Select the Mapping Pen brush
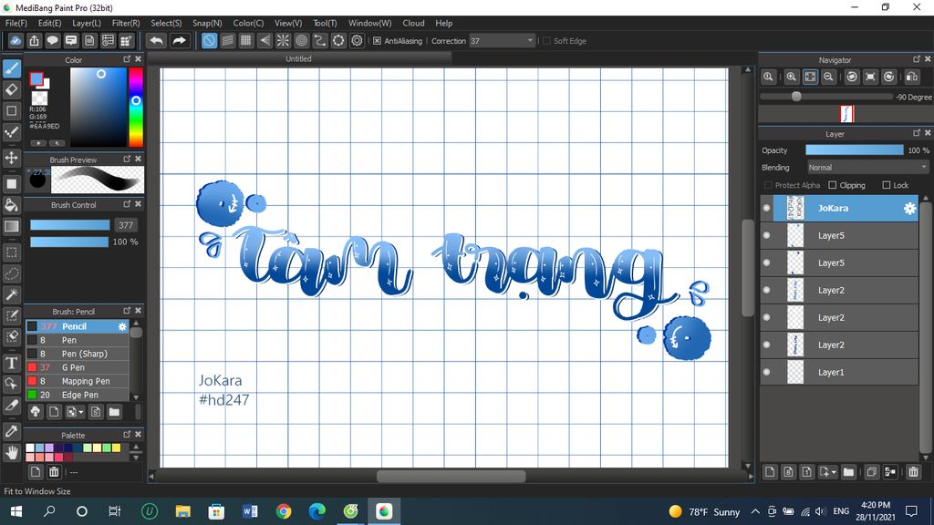Image resolution: width=934 pixels, height=525 pixels. [x=77, y=381]
